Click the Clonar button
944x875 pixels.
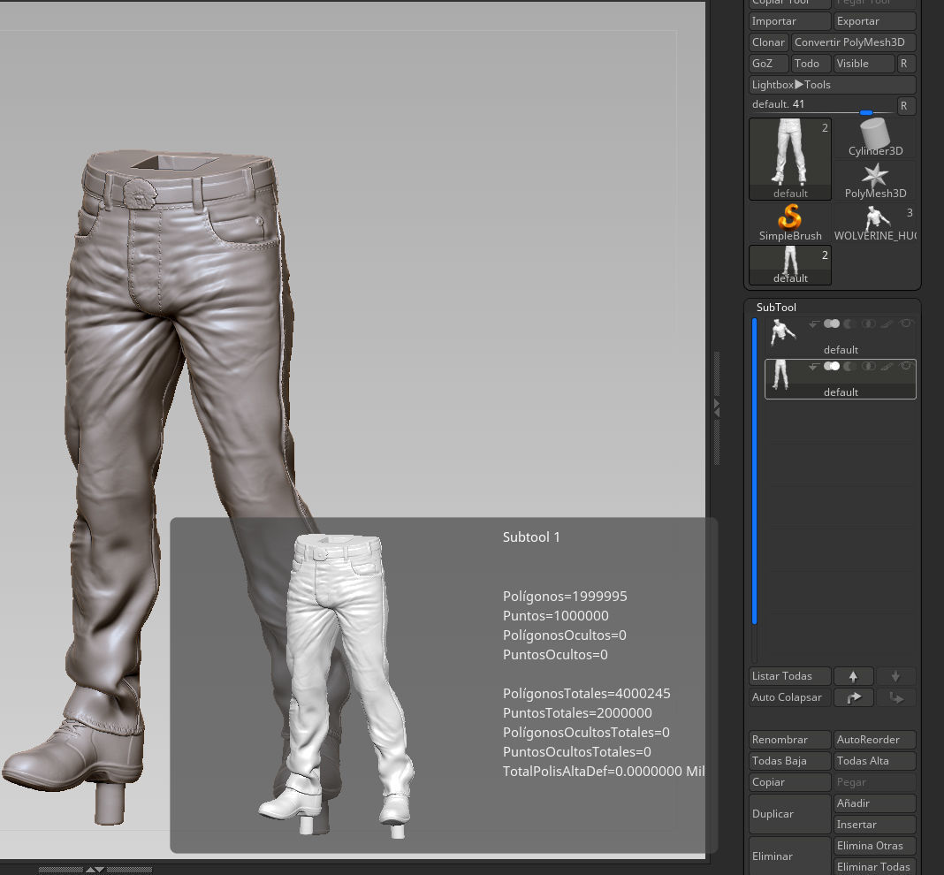click(768, 42)
